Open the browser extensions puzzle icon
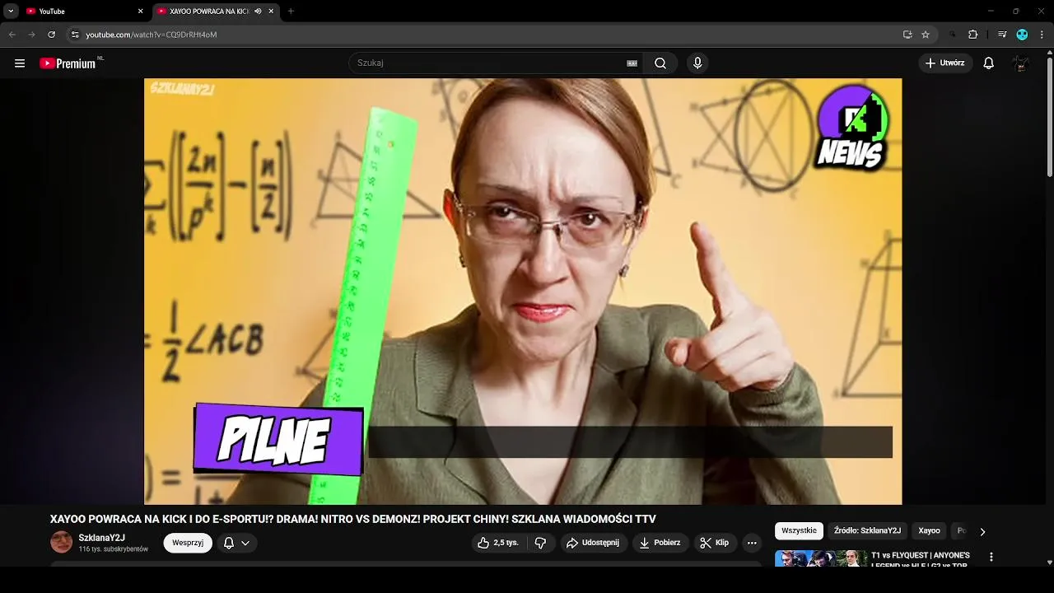 tap(972, 35)
